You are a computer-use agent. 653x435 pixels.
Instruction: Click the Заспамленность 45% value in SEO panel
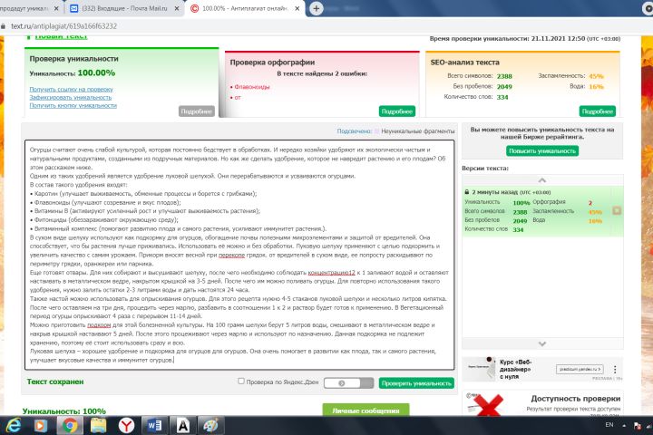pyautogui.click(x=597, y=76)
